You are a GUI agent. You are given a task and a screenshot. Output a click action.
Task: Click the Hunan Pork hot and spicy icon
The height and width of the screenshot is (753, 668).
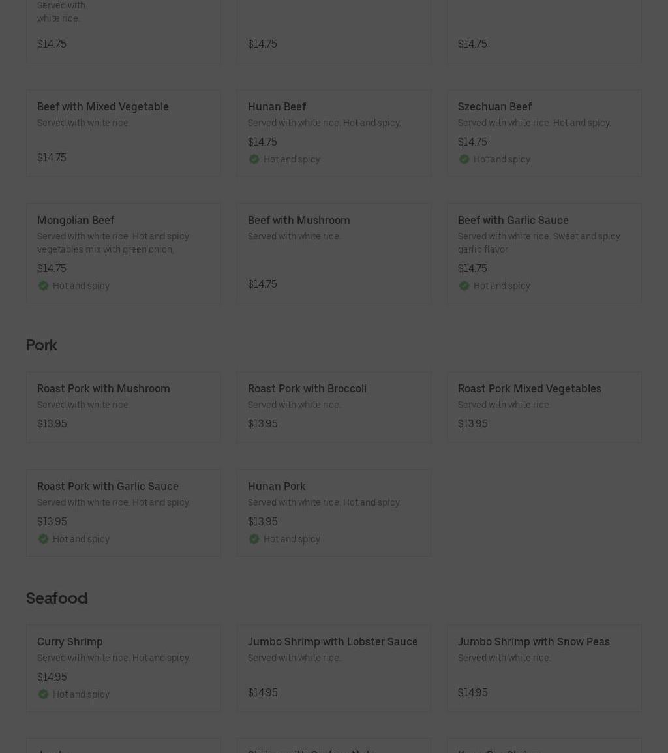click(254, 539)
